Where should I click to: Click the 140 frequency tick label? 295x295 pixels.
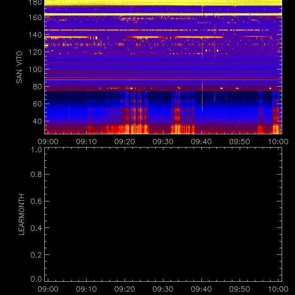[35, 35]
